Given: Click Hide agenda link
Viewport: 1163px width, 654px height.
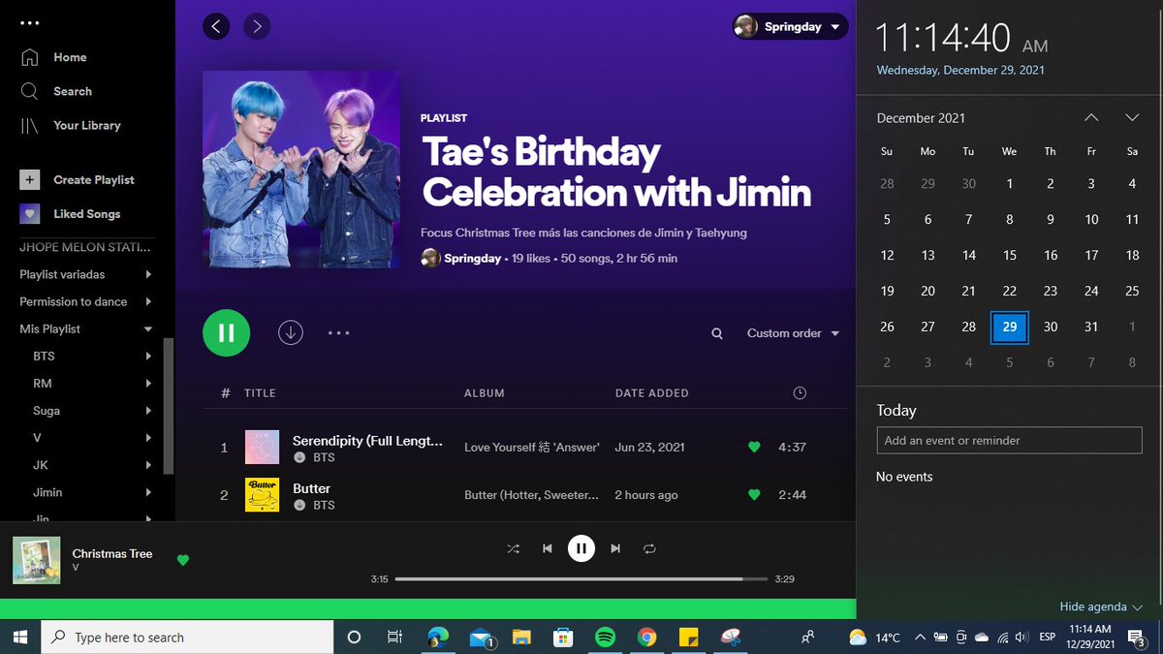Looking at the screenshot, I should pyautogui.click(x=1100, y=607).
